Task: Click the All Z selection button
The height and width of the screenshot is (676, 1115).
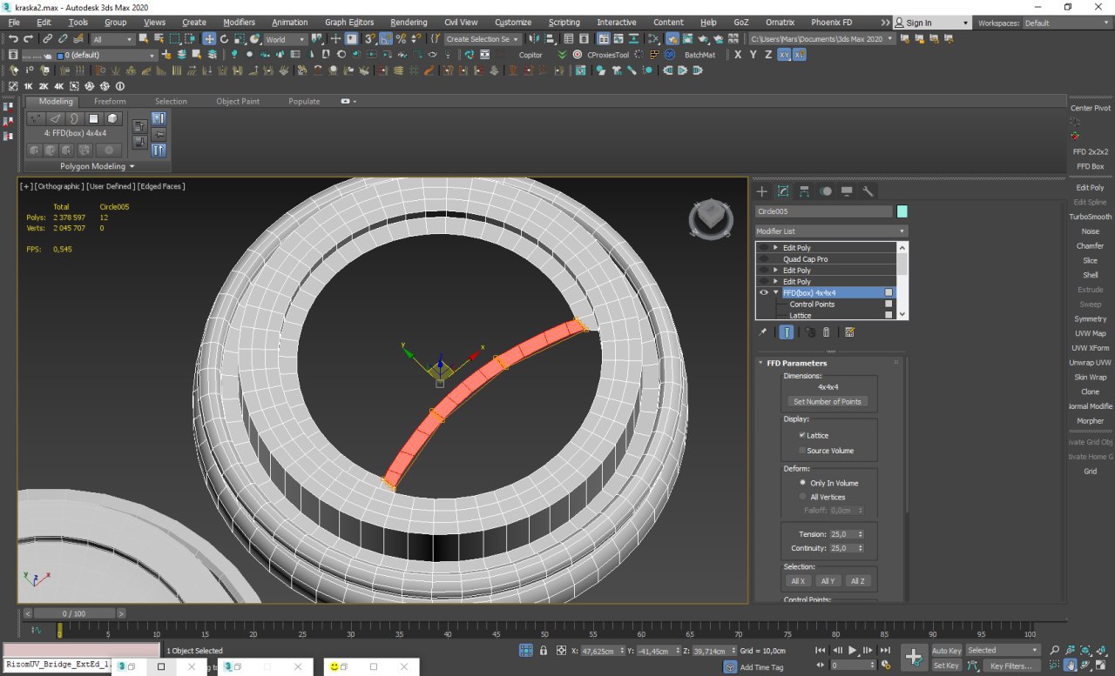Action: (x=857, y=581)
